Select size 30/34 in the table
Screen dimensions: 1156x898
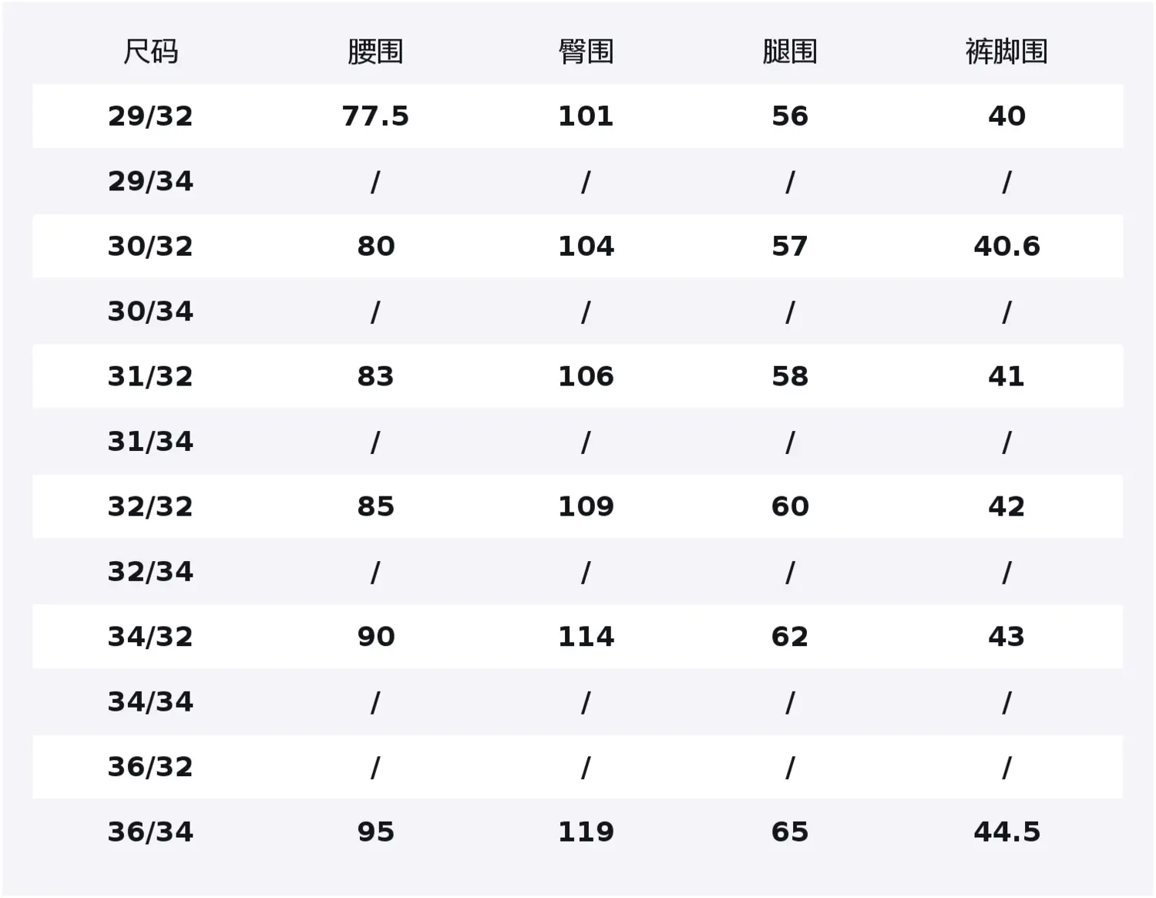coord(150,311)
